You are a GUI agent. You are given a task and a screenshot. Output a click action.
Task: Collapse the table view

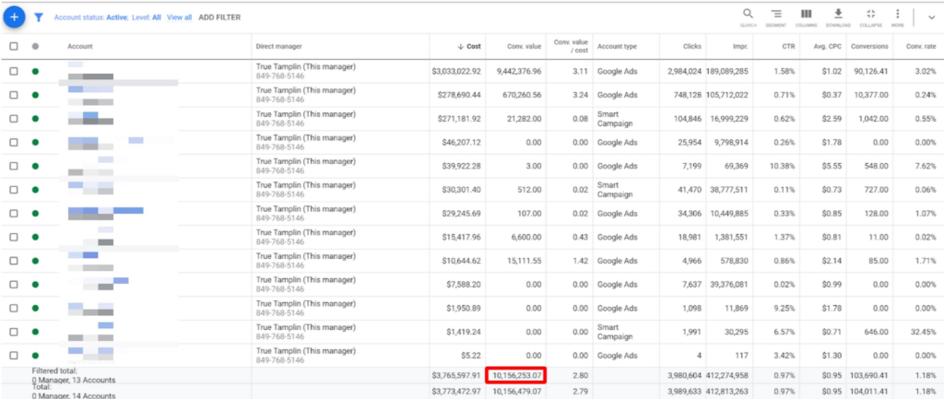tap(870, 18)
